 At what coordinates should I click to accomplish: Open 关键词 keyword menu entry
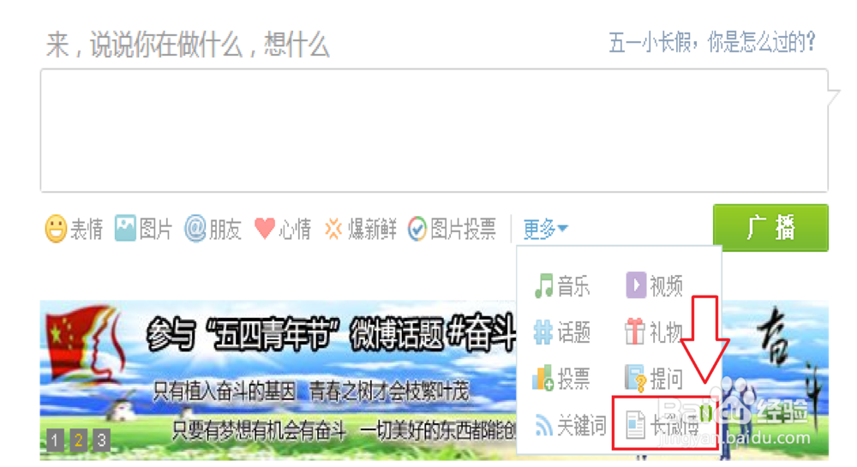point(570,425)
